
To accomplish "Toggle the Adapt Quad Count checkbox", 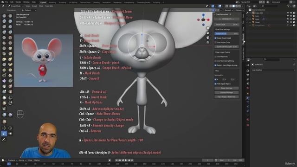I will (x=215, y=38).
